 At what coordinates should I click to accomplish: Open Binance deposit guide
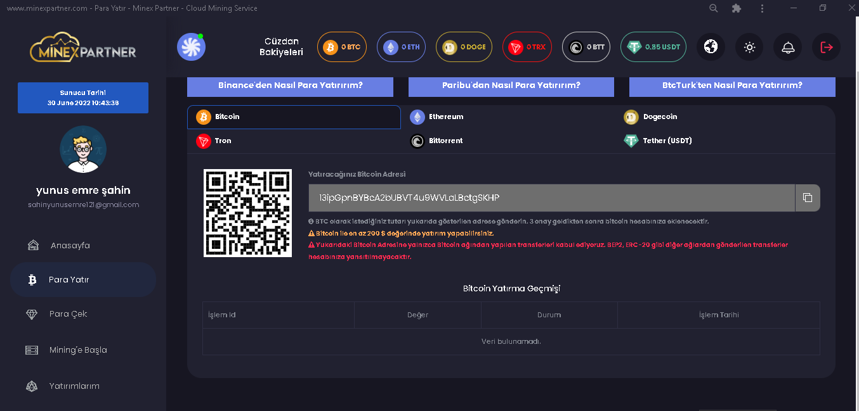pos(290,85)
